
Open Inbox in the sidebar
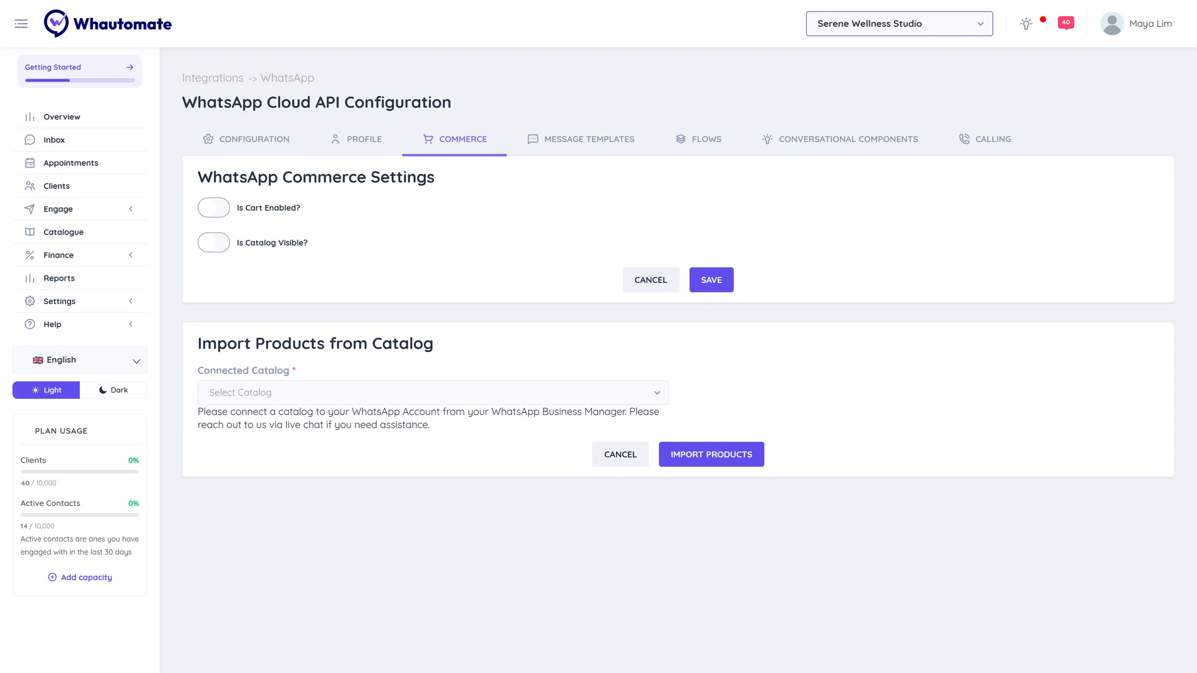click(80, 140)
